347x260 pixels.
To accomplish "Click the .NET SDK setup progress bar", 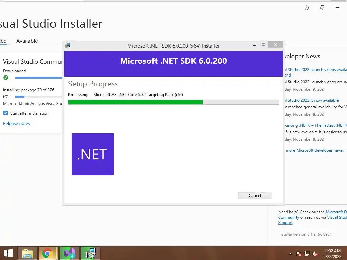I will (173, 102).
